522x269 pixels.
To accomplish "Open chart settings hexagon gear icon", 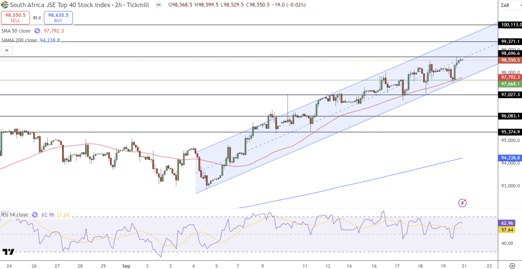I will (512, 265).
